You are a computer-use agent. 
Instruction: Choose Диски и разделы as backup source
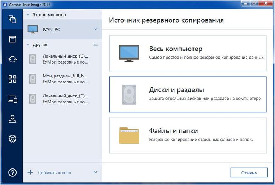[188, 94]
